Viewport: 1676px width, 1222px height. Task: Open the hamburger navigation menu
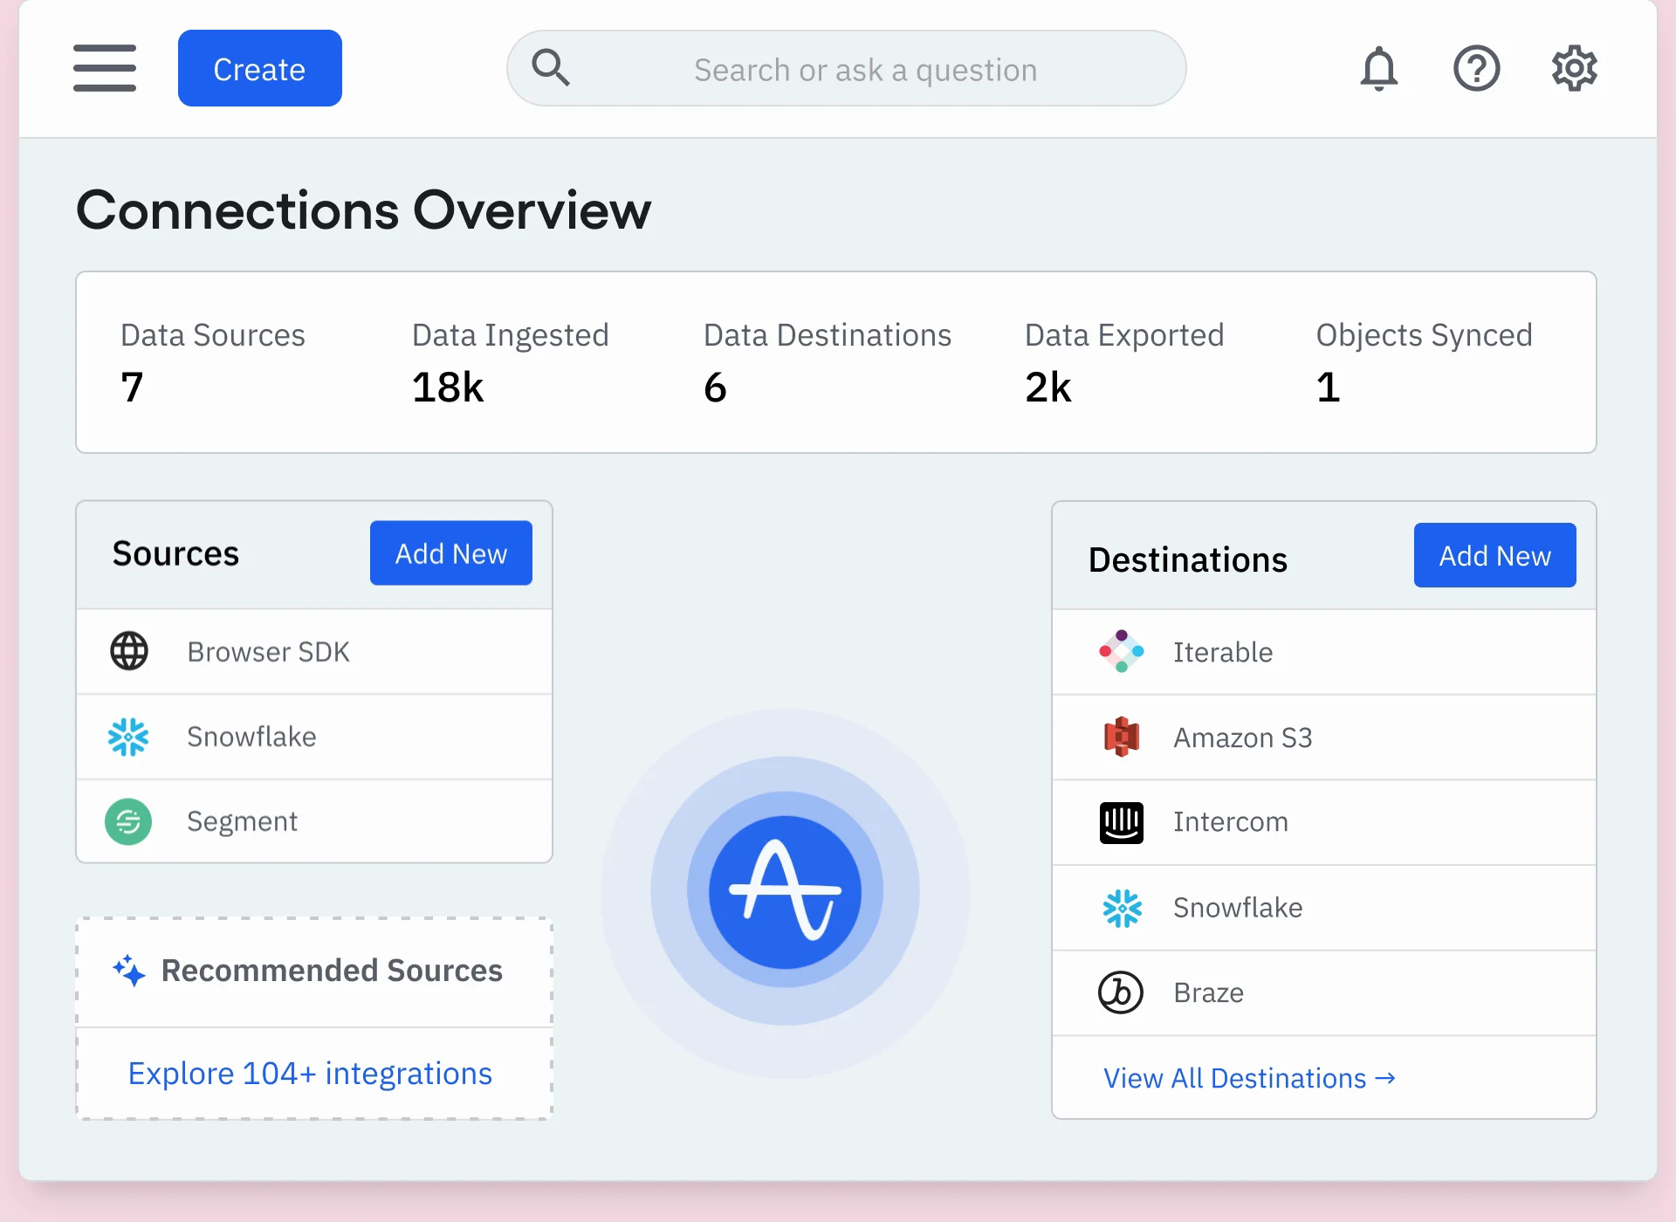tap(105, 68)
